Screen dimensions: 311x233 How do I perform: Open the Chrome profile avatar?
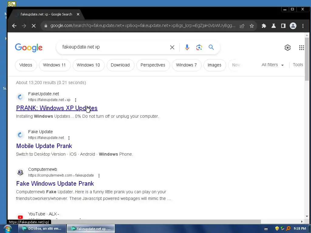(293, 26)
